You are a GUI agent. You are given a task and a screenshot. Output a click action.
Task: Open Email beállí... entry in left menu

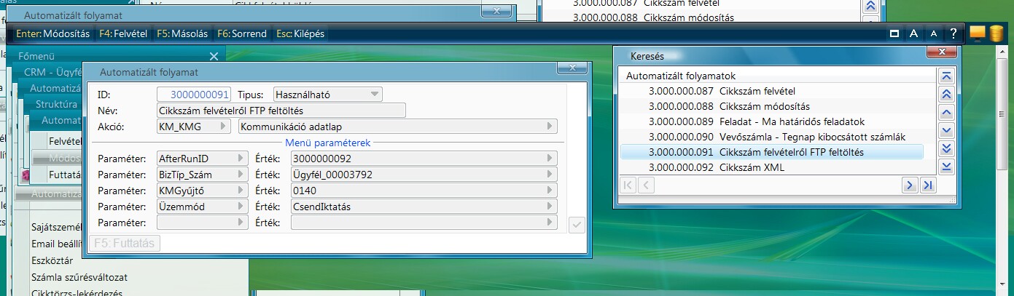click(57, 244)
